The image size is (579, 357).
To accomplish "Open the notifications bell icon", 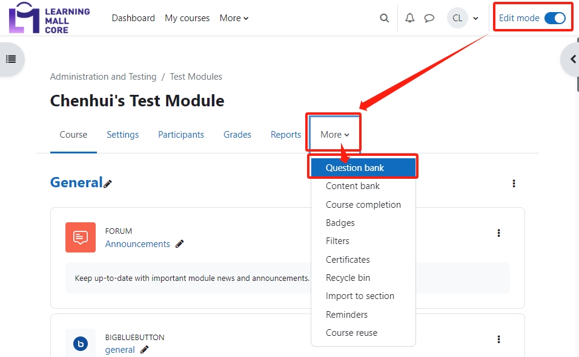I will (x=409, y=18).
